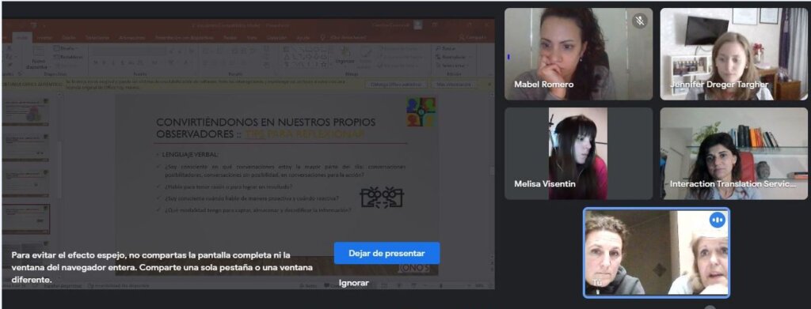The image size is (811, 309).
Task: Click the blue speaking indicator on your tile
Action: tap(717, 220)
